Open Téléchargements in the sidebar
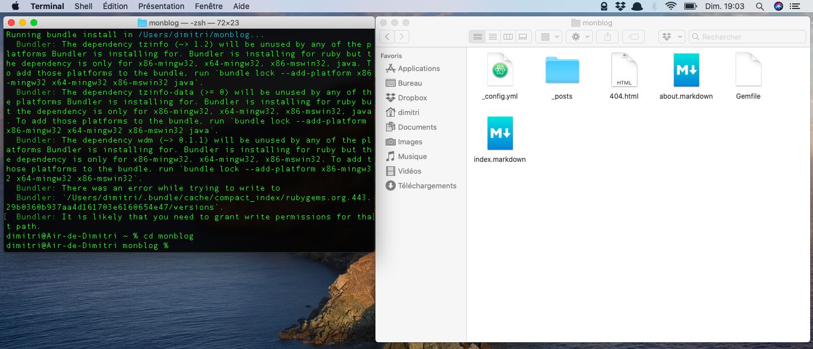This screenshot has width=813, height=349. [427, 185]
